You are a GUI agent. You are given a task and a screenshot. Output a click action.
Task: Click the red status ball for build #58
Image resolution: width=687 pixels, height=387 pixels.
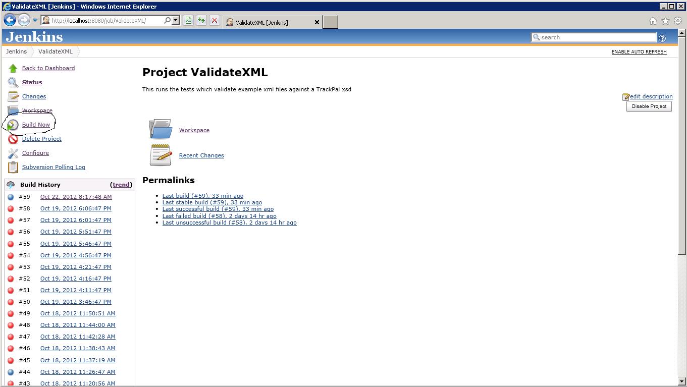pyautogui.click(x=11, y=208)
